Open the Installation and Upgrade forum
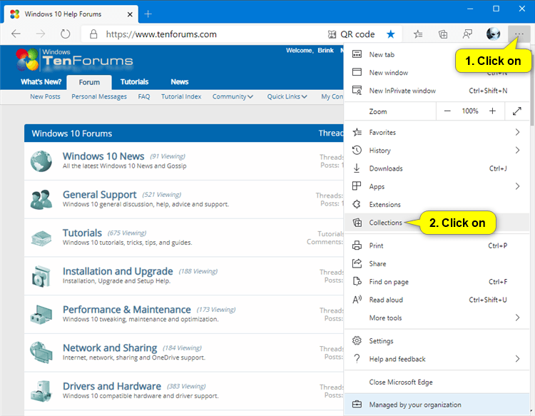The image size is (535, 416). [118, 271]
